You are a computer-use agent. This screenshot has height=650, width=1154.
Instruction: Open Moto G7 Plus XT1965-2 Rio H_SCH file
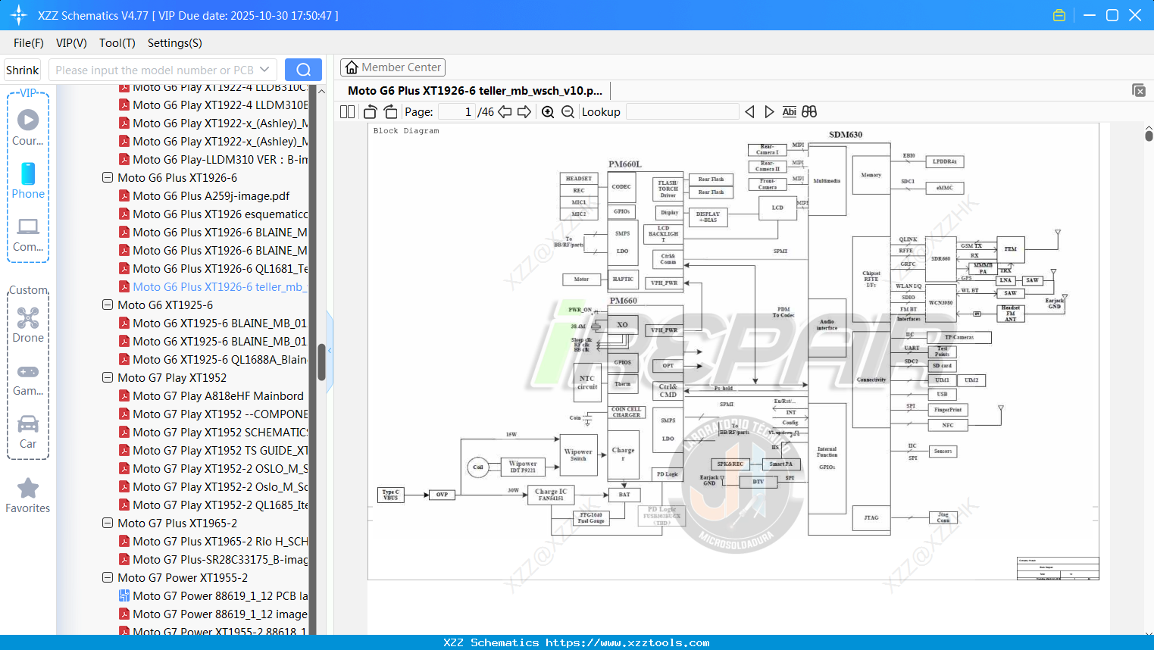pos(220,542)
